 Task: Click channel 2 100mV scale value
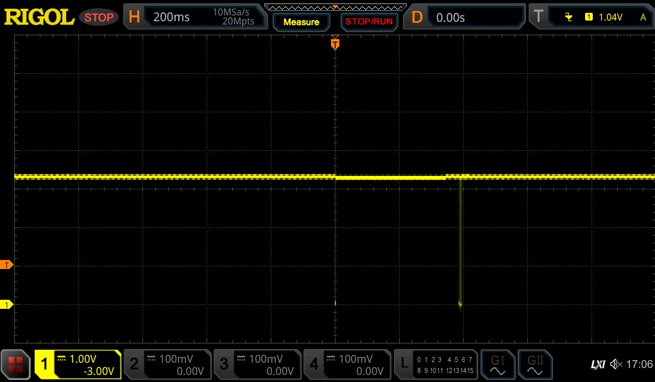(x=176, y=359)
